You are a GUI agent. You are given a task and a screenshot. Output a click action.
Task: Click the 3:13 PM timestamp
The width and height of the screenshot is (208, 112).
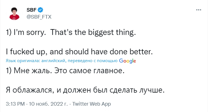15,104
